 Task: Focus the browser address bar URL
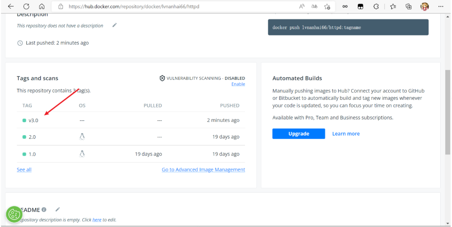click(134, 6)
